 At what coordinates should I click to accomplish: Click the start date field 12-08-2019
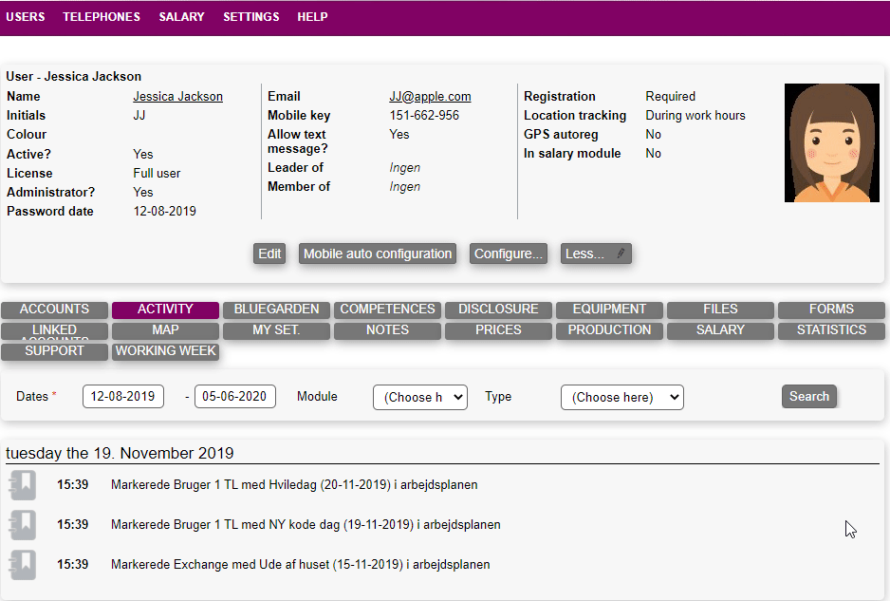123,397
